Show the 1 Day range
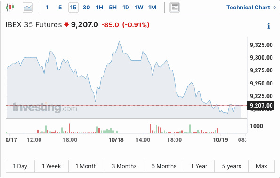The image size is (280, 178). tap(20, 166)
